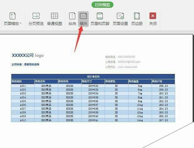Click cell A010
This screenshot has height=148, width=194.
point(23,120)
